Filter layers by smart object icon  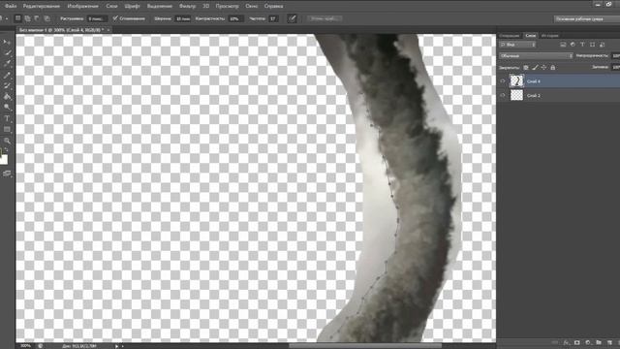(602, 45)
